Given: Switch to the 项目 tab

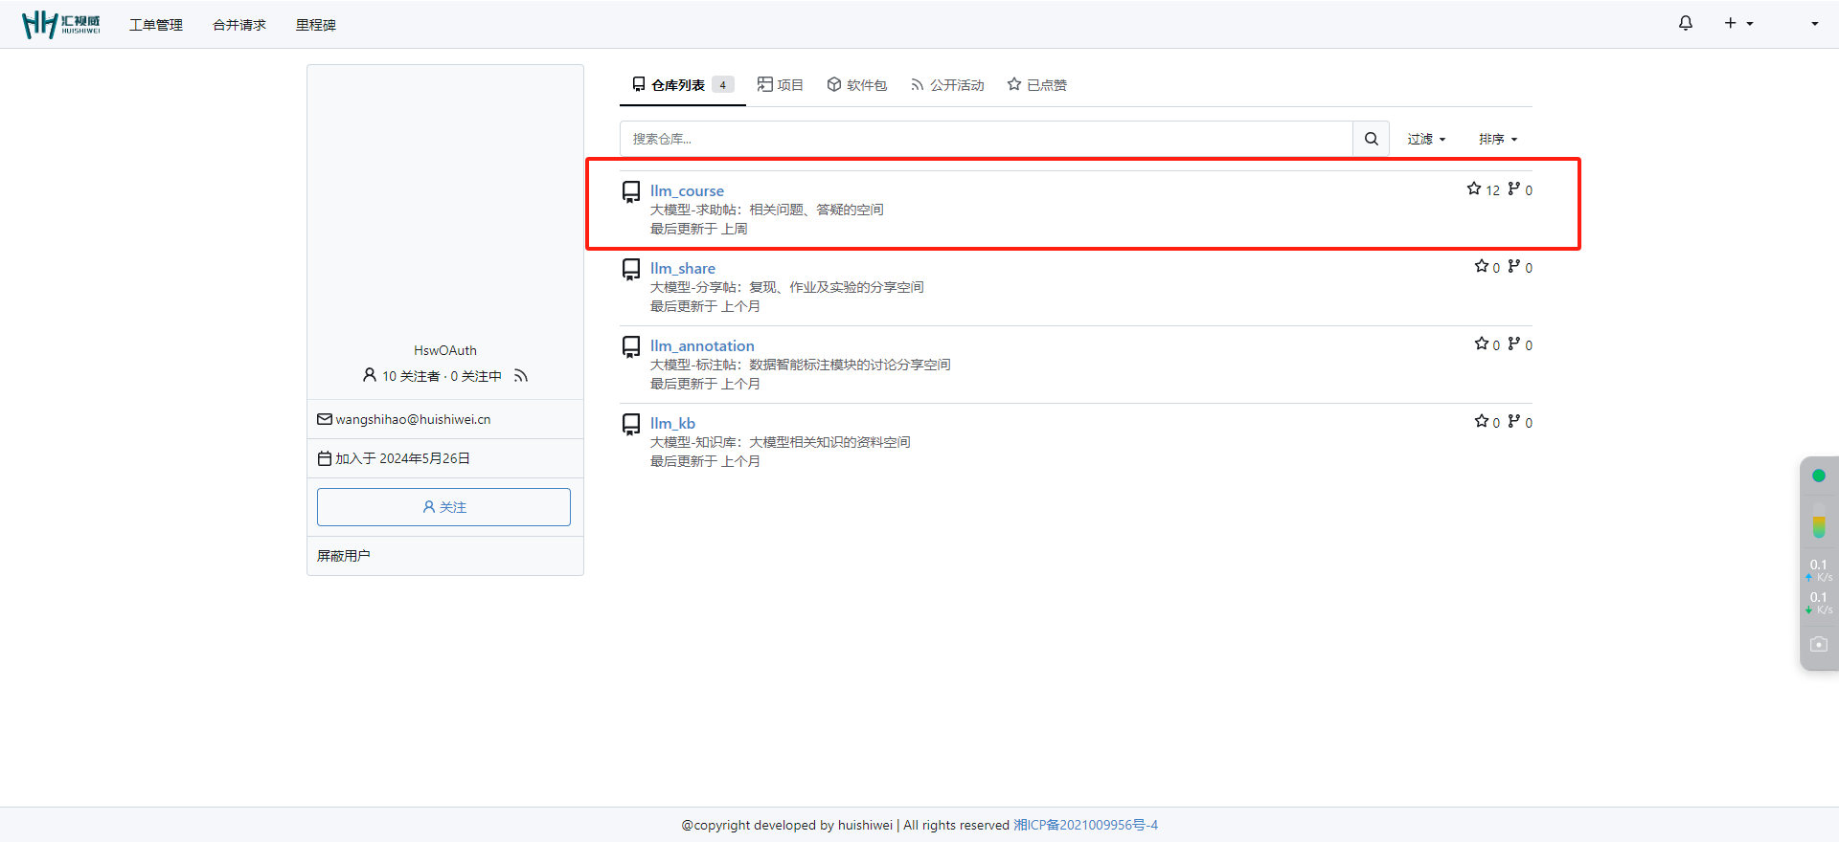Looking at the screenshot, I should 780,85.
